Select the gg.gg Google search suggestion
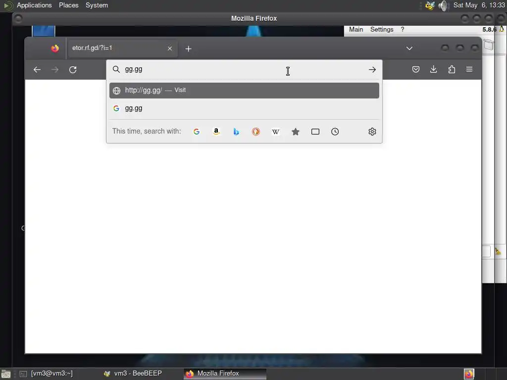 coord(244,108)
